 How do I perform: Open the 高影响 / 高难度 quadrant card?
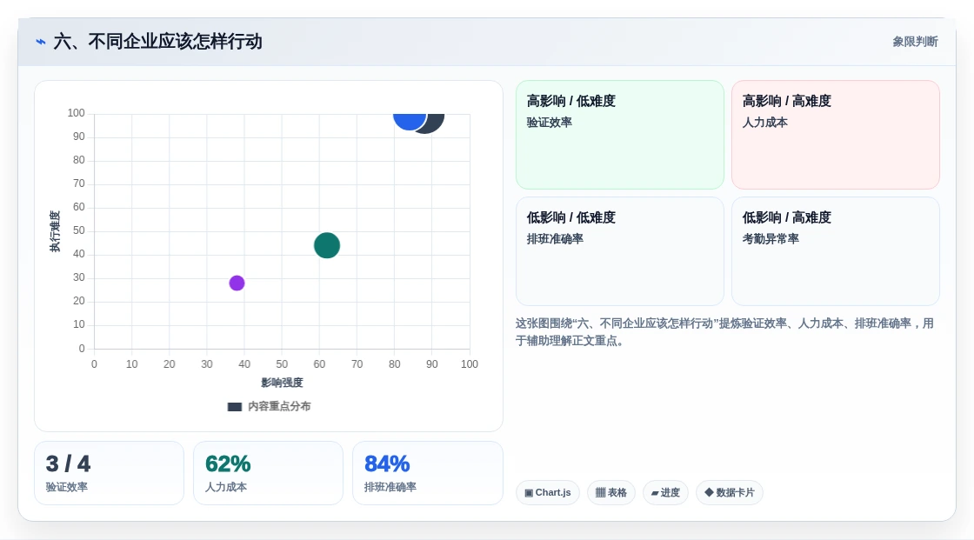pos(836,135)
